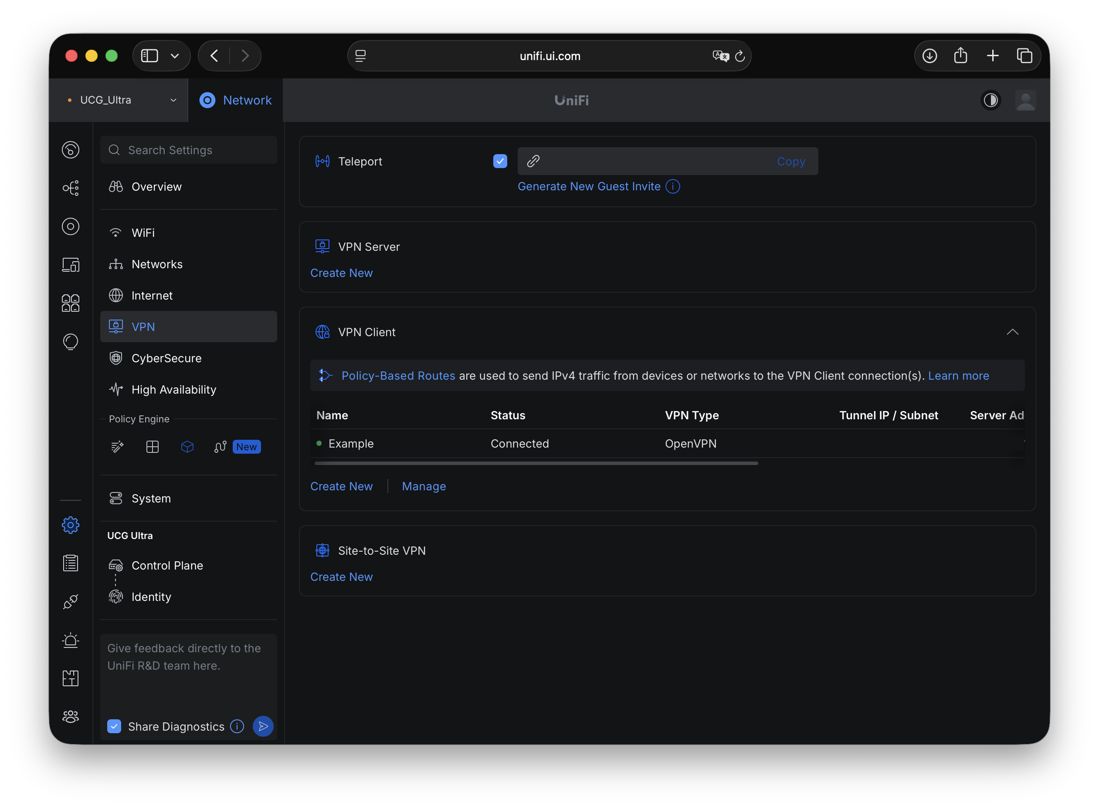
Task: Open a new Safari tab
Action: pyautogui.click(x=993, y=56)
